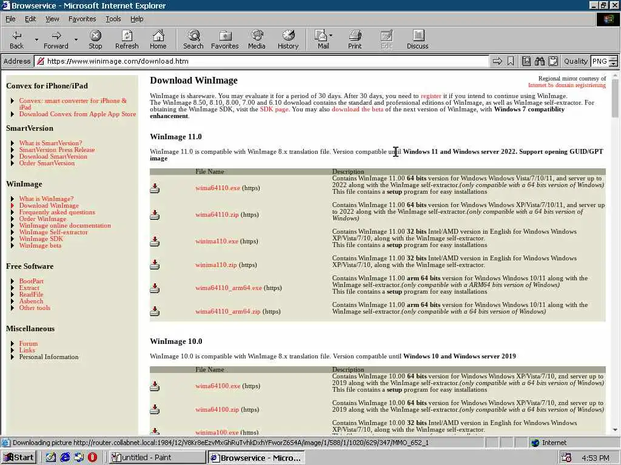Open wima64110.exe download link
The height and width of the screenshot is (465, 621).
tap(218, 188)
